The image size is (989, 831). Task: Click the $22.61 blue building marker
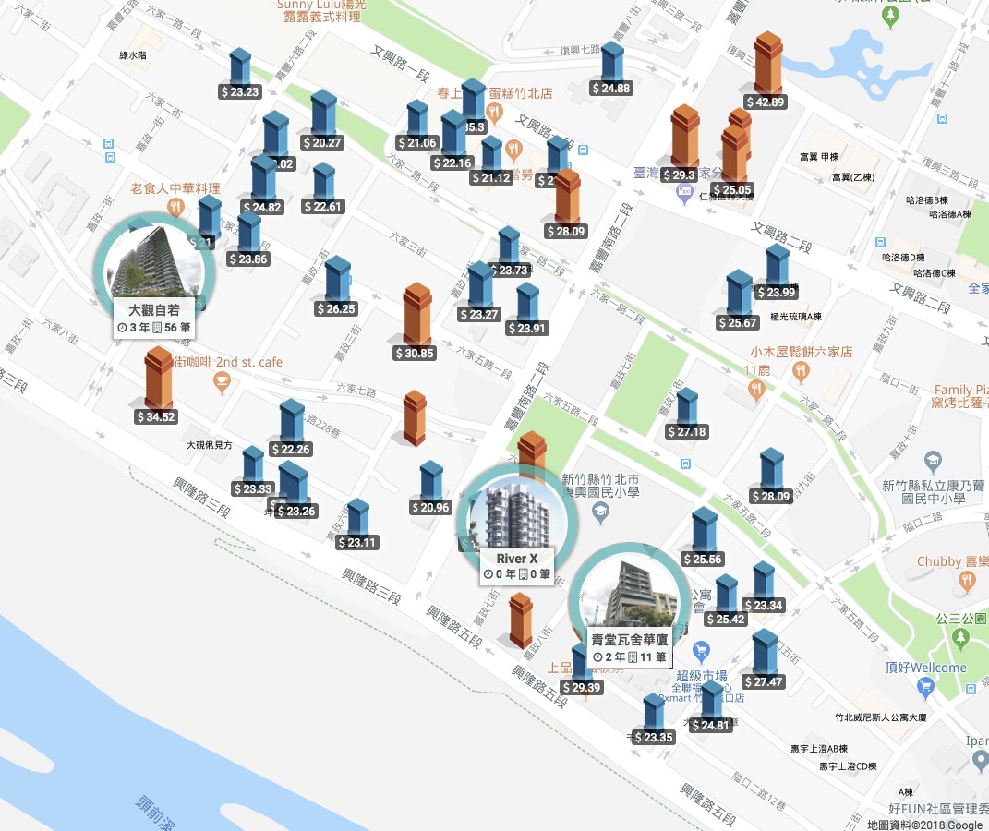pos(323,188)
